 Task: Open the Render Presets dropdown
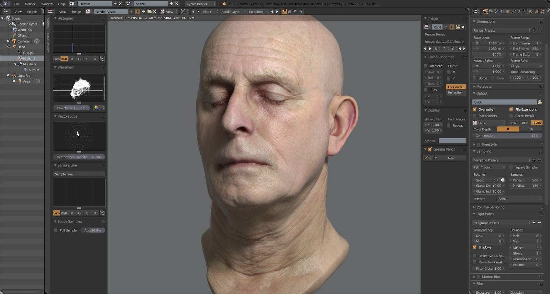pos(502,30)
